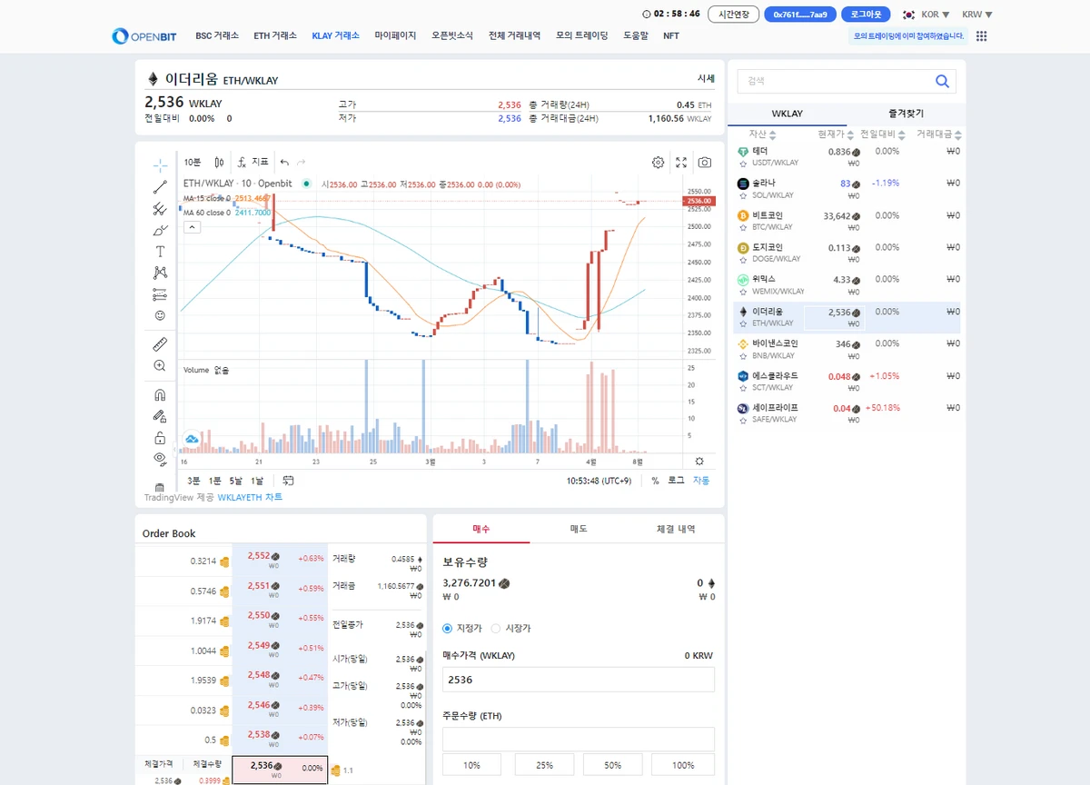Click the 검색 search input field

click(x=834, y=82)
